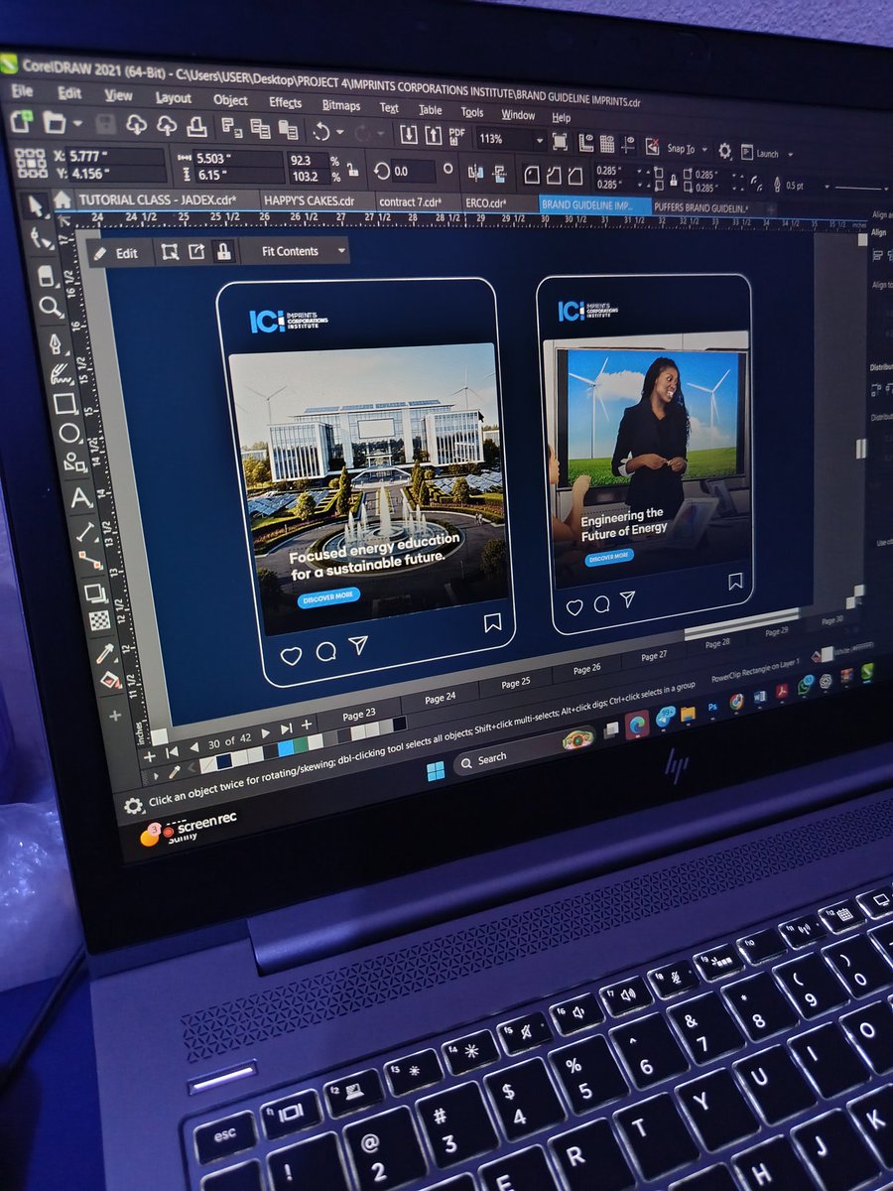Viewport: 893px width, 1191px height.
Task: Expand the Fit Contents dropdown
Action: click(341, 251)
